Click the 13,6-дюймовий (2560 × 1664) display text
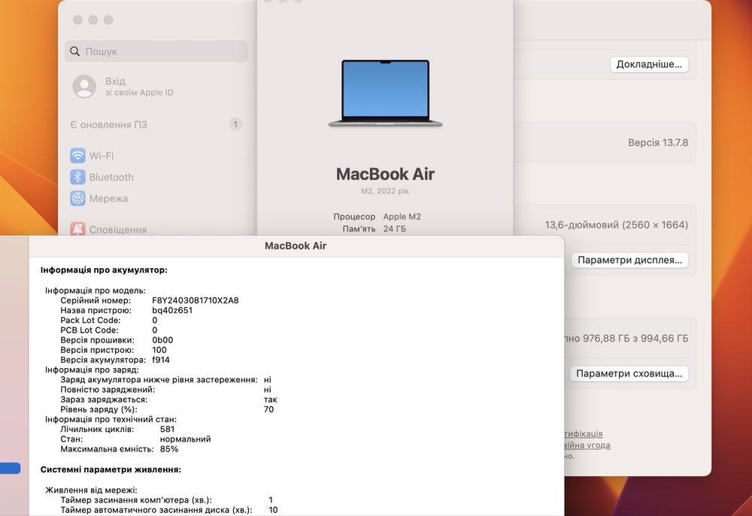Screen dimensions: 752x516 click(x=617, y=225)
